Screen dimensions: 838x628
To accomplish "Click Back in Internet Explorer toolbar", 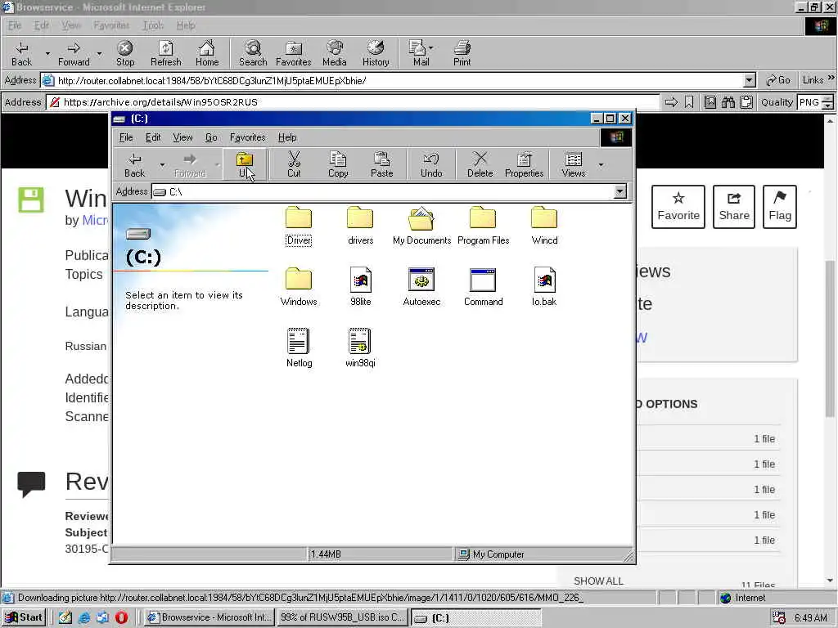I will (22, 53).
